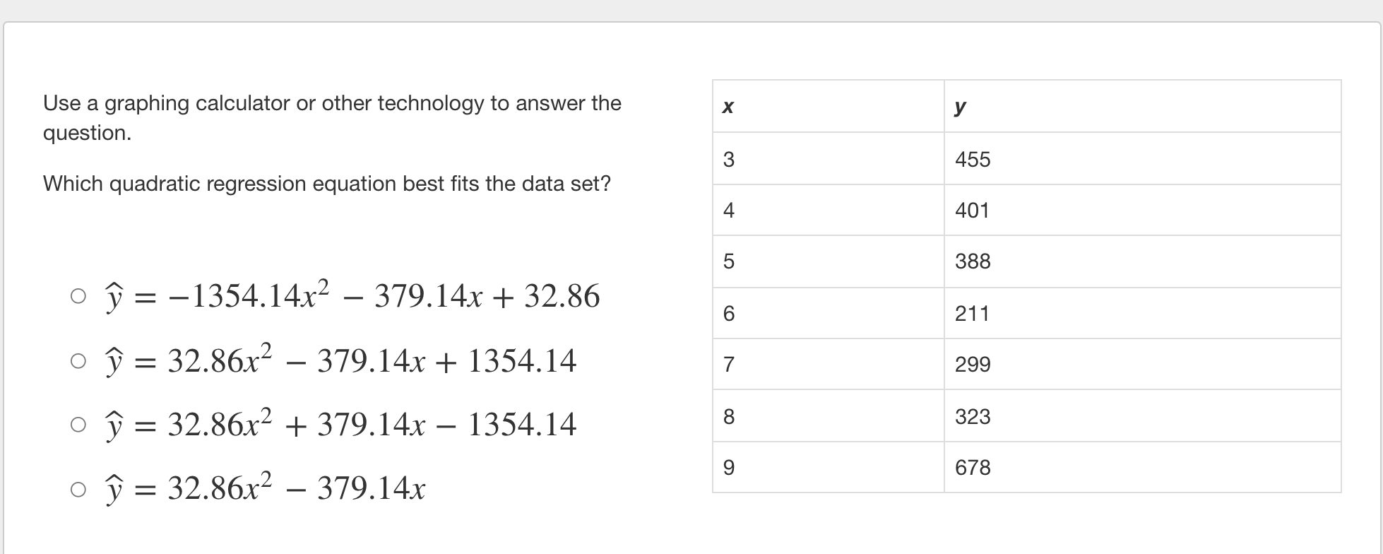Click the x-value cell containing 9
Image resolution: width=1383 pixels, height=554 pixels.
point(828,467)
